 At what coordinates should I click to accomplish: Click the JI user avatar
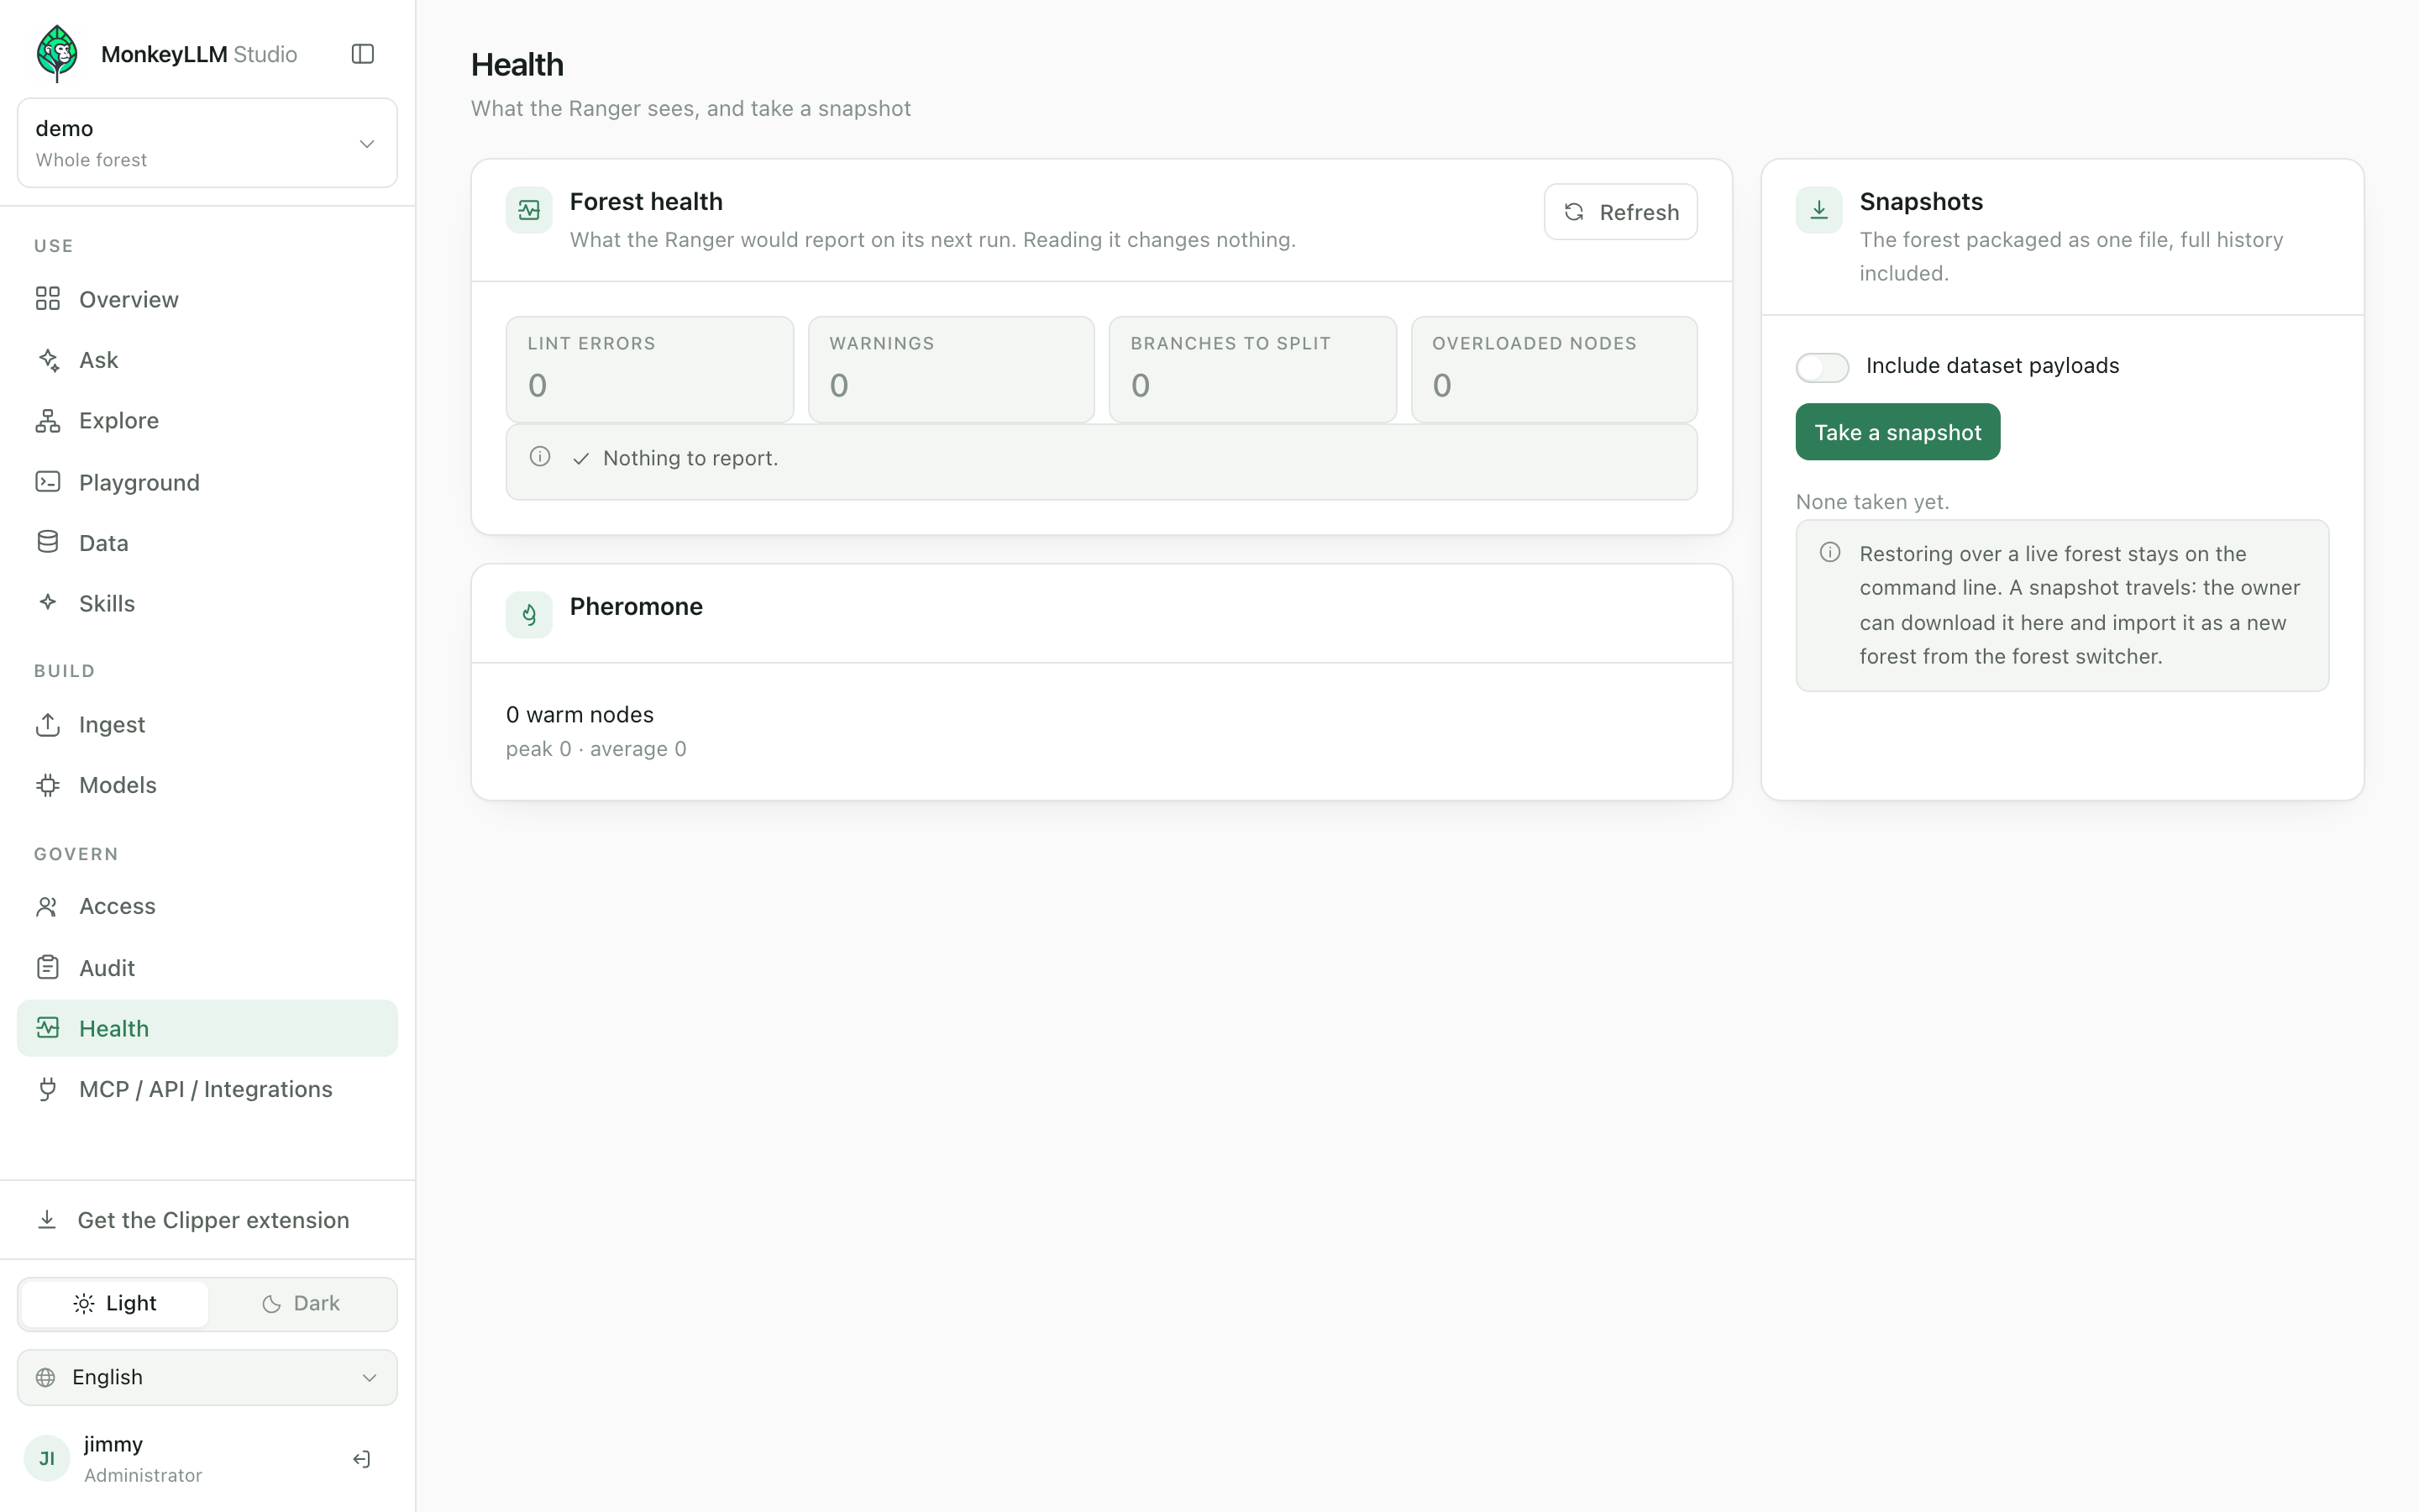(x=47, y=1458)
